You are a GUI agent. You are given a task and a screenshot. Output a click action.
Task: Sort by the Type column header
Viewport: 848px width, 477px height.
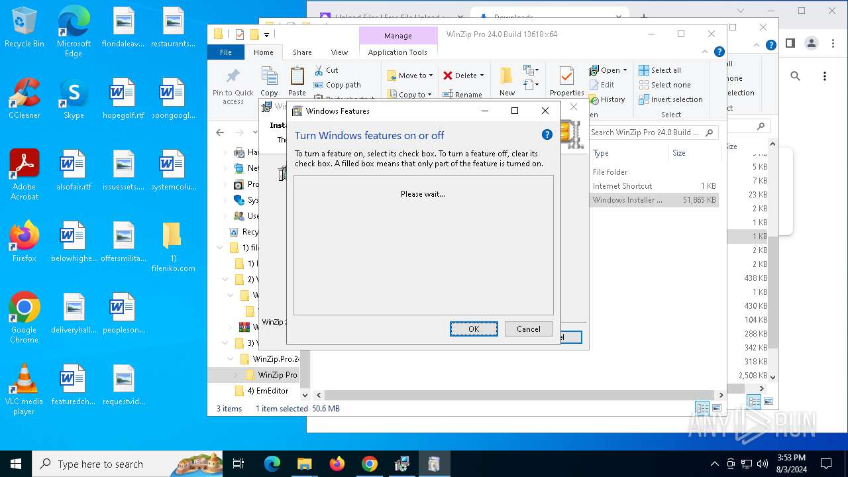628,153
